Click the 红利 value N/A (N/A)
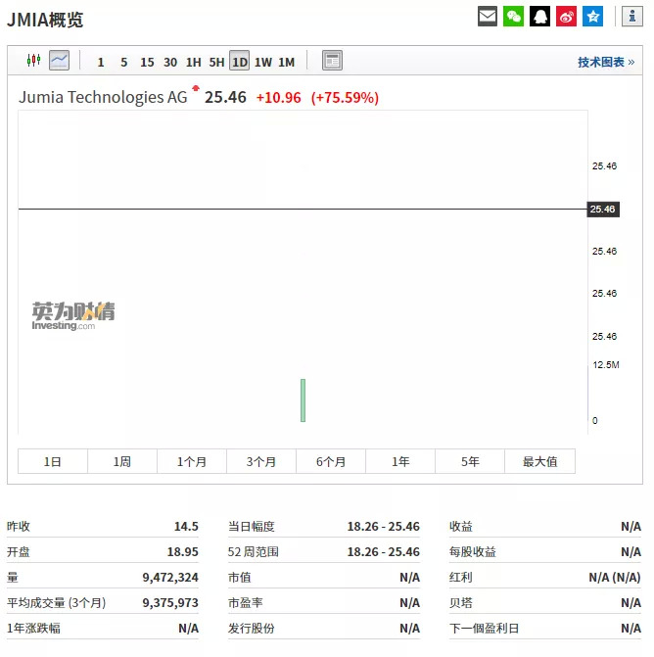654x657 pixels. [615, 578]
